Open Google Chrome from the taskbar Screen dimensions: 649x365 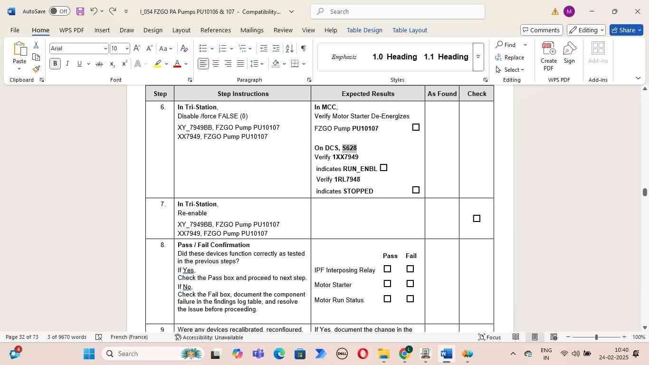coord(405,354)
